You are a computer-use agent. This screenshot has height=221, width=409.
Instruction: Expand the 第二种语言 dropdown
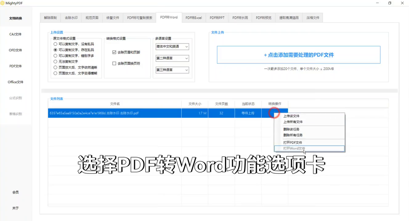172,58
